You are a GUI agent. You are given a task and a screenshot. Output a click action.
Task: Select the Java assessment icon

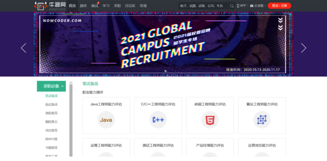[x=106, y=120]
